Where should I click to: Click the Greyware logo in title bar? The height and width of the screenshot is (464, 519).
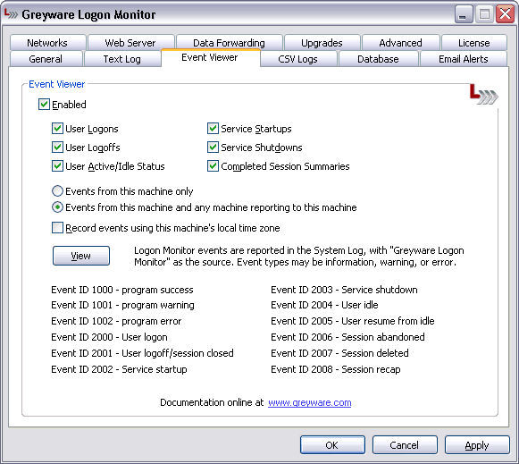pos(11,14)
